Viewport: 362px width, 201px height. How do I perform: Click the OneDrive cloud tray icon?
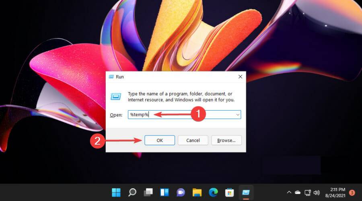[x=298, y=193]
